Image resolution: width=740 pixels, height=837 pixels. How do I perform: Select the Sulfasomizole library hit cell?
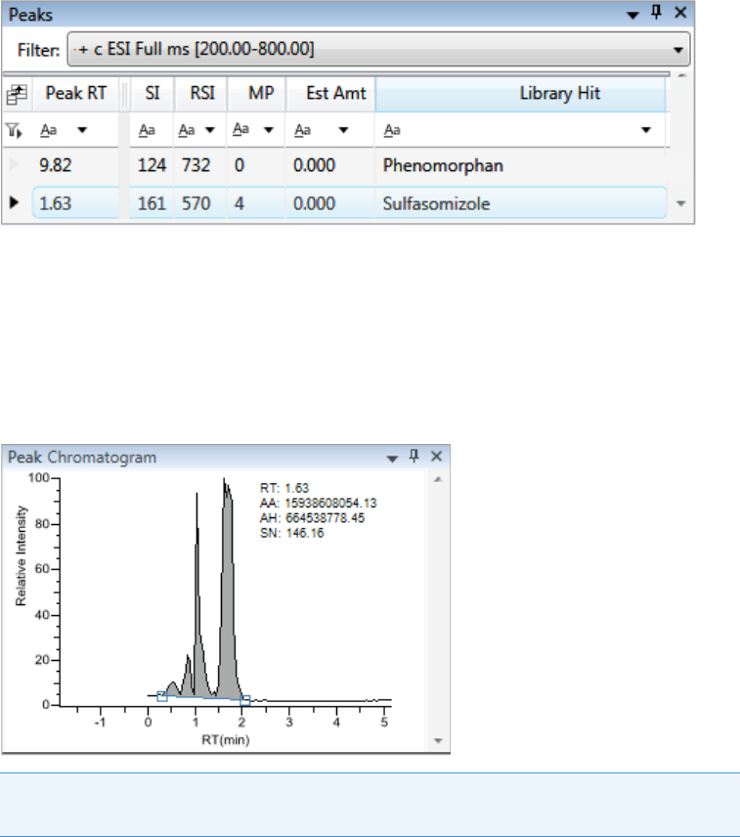pyautogui.click(x=520, y=203)
